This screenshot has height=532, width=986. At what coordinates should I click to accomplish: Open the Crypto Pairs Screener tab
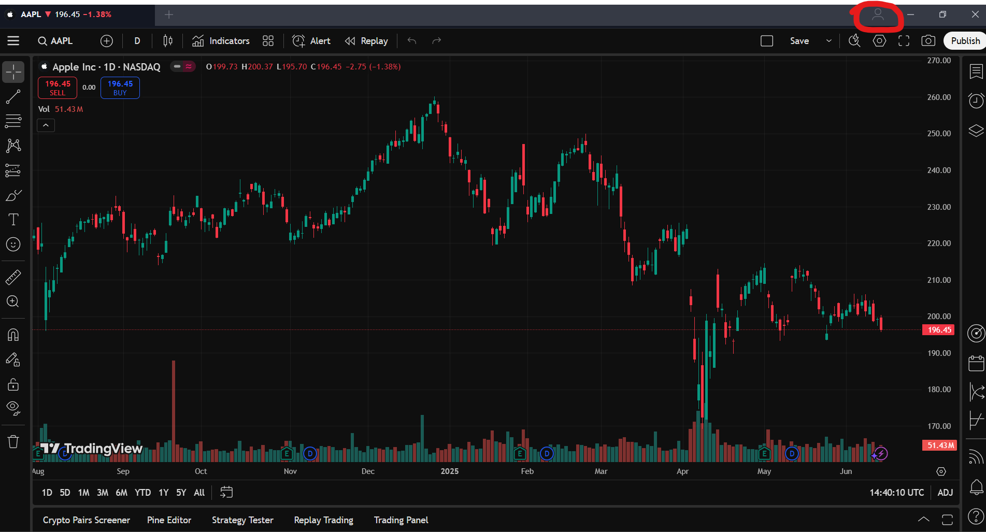click(x=87, y=520)
